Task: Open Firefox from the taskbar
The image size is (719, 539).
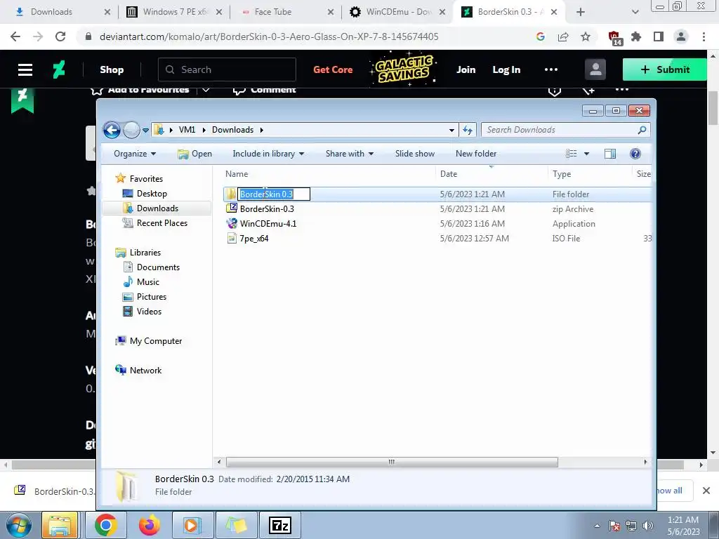Action: [x=149, y=525]
